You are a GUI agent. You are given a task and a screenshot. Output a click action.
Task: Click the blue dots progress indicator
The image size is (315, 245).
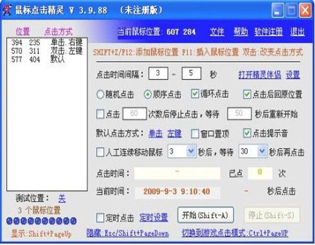tap(42, 220)
